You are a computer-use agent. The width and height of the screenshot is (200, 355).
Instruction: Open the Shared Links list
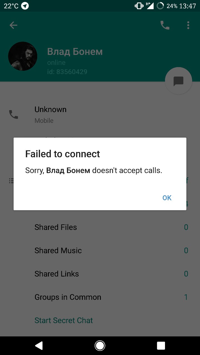click(100, 274)
